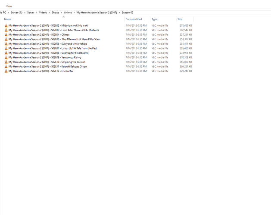Select file name S02E09 - Yaoyorozu Rising
271x215 pixels.
[x=45, y=57]
